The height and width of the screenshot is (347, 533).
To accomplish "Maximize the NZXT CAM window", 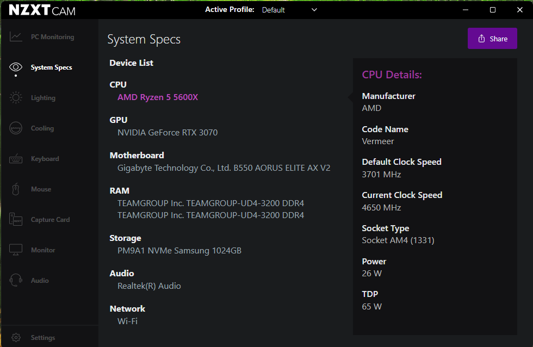I will pyautogui.click(x=493, y=10).
